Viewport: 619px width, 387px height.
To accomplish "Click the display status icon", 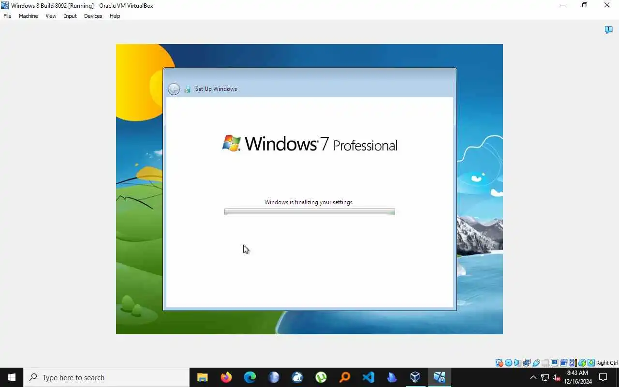I will point(554,363).
